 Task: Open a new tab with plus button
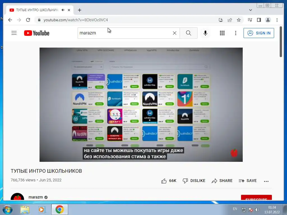79,10
